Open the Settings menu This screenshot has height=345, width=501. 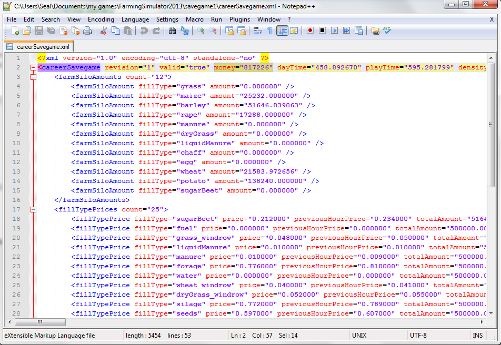167,19
